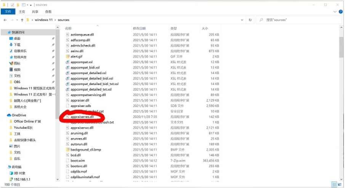
Task: Sort by the 名称 column header
Action: [x=68, y=28]
